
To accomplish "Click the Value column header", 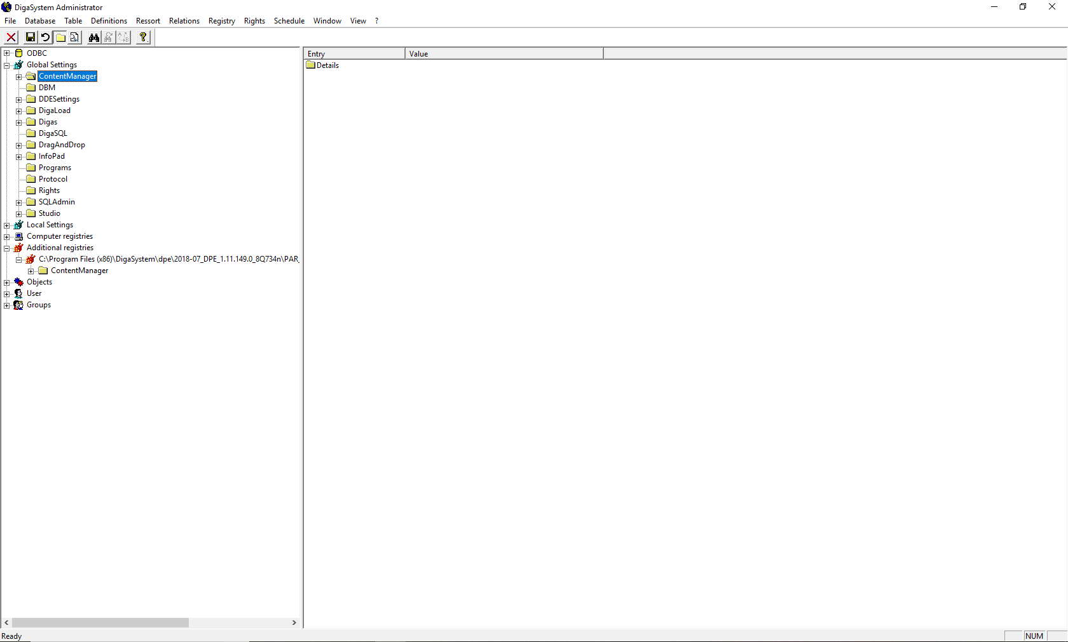I will (x=503, y=54).
